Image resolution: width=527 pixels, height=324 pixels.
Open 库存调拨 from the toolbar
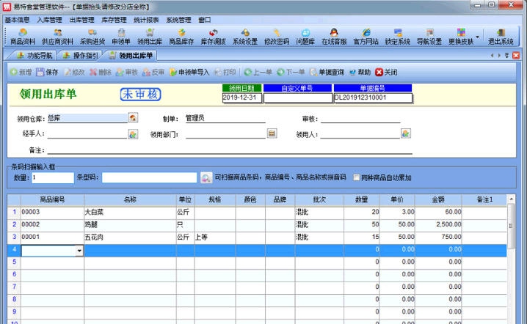[214, 37]
